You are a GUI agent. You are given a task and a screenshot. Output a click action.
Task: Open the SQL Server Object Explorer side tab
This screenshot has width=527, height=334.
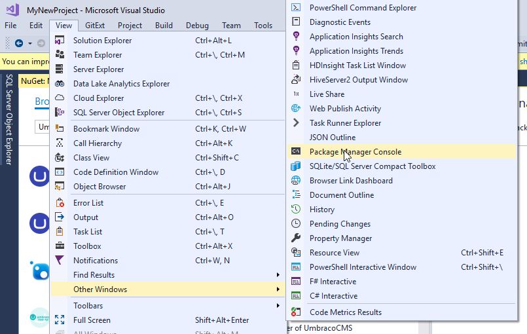click(x=9, y=119)
